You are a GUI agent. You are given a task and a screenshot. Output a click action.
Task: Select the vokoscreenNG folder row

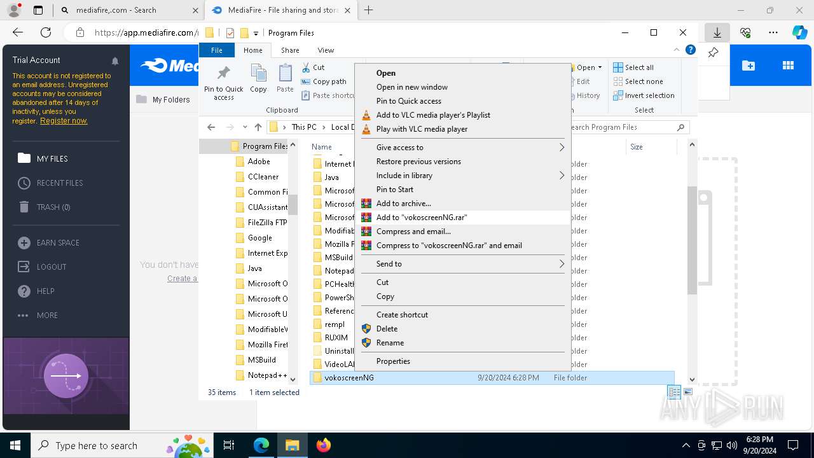492,378
